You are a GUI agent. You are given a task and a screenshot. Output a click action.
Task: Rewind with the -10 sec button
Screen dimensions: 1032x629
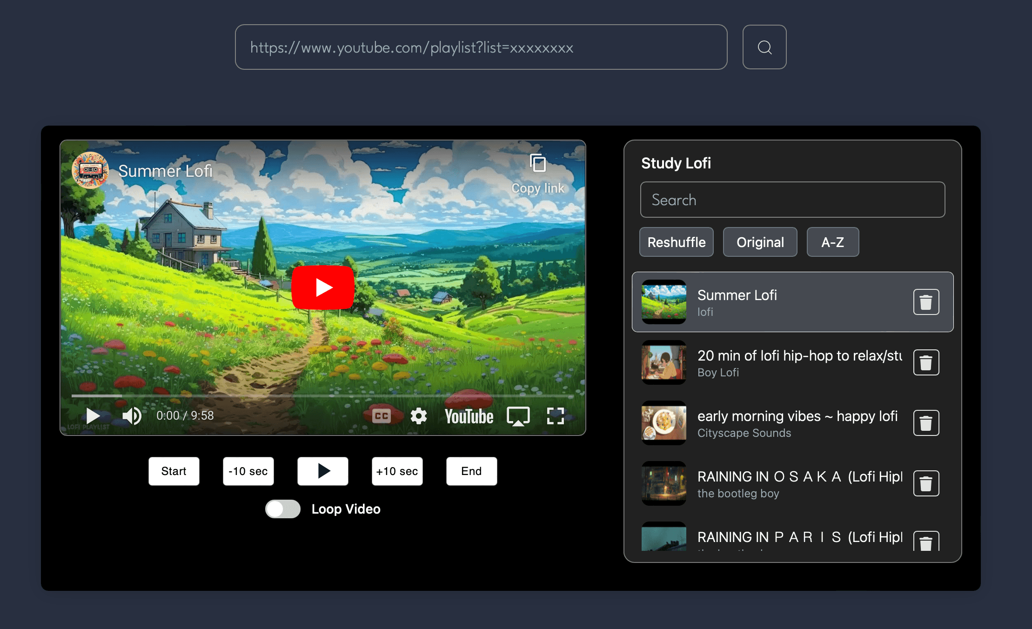[x=248, y=471]
